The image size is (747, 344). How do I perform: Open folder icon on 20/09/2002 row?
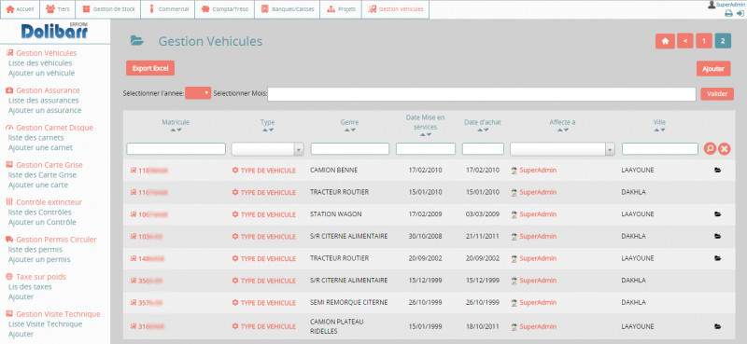point(717,258)
